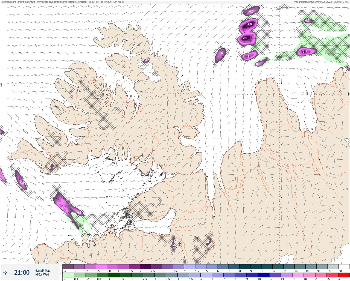Select the white swatch at 30, top legend row
350x281 pixels.
coord(344,267)
